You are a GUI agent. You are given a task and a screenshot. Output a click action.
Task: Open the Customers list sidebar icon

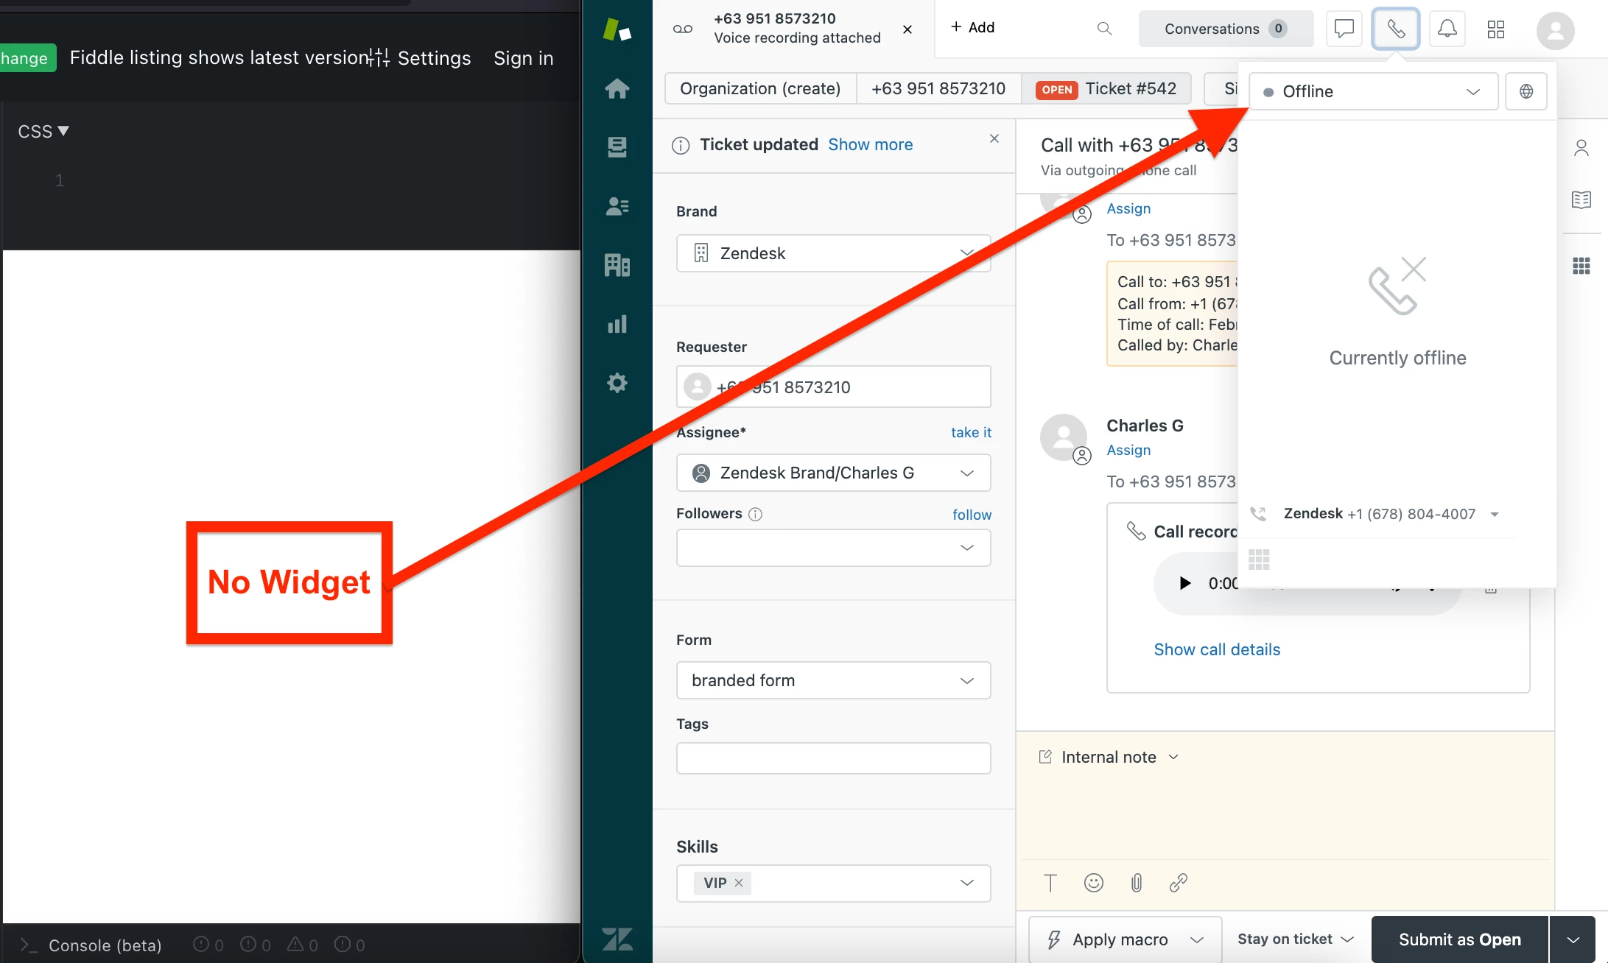click(617, 206)
